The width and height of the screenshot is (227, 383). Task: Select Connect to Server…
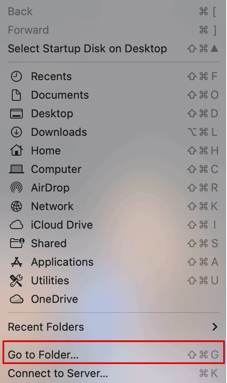point(113,373)
